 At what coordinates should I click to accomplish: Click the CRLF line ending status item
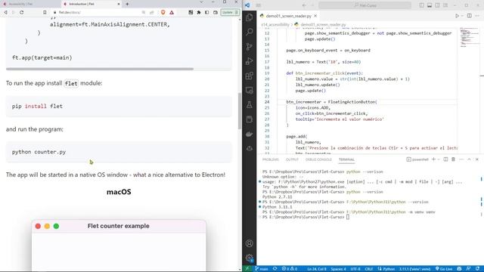coord(369,269)
